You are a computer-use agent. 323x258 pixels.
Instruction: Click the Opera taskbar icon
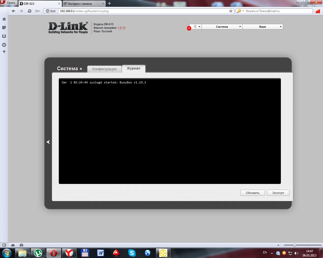tap(54, 253)
